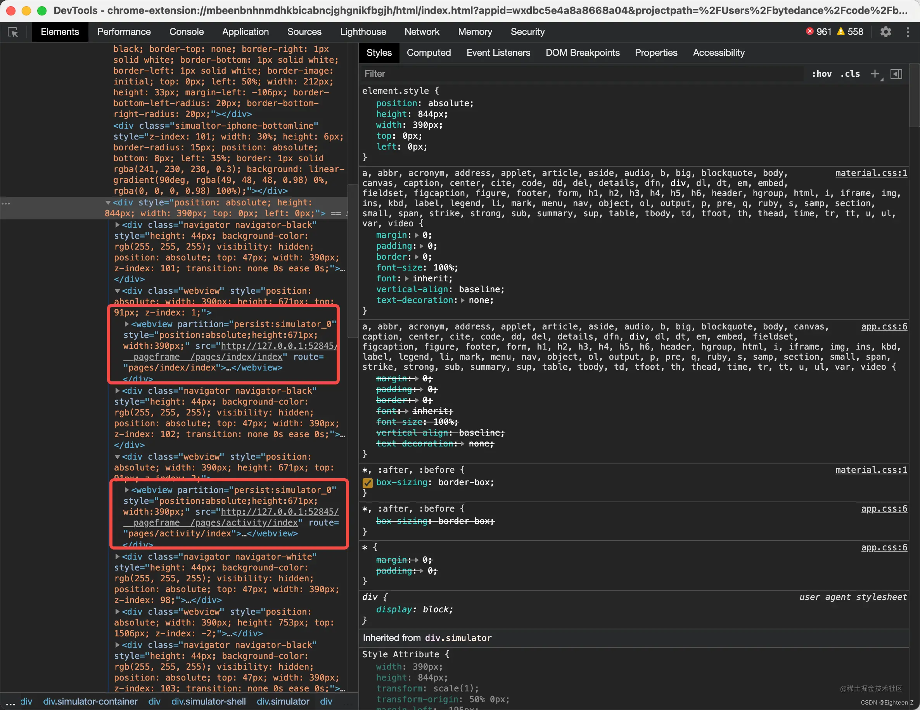Click the red error count icon
Viewport: 920px width, 710px height.
coord(809,31)
